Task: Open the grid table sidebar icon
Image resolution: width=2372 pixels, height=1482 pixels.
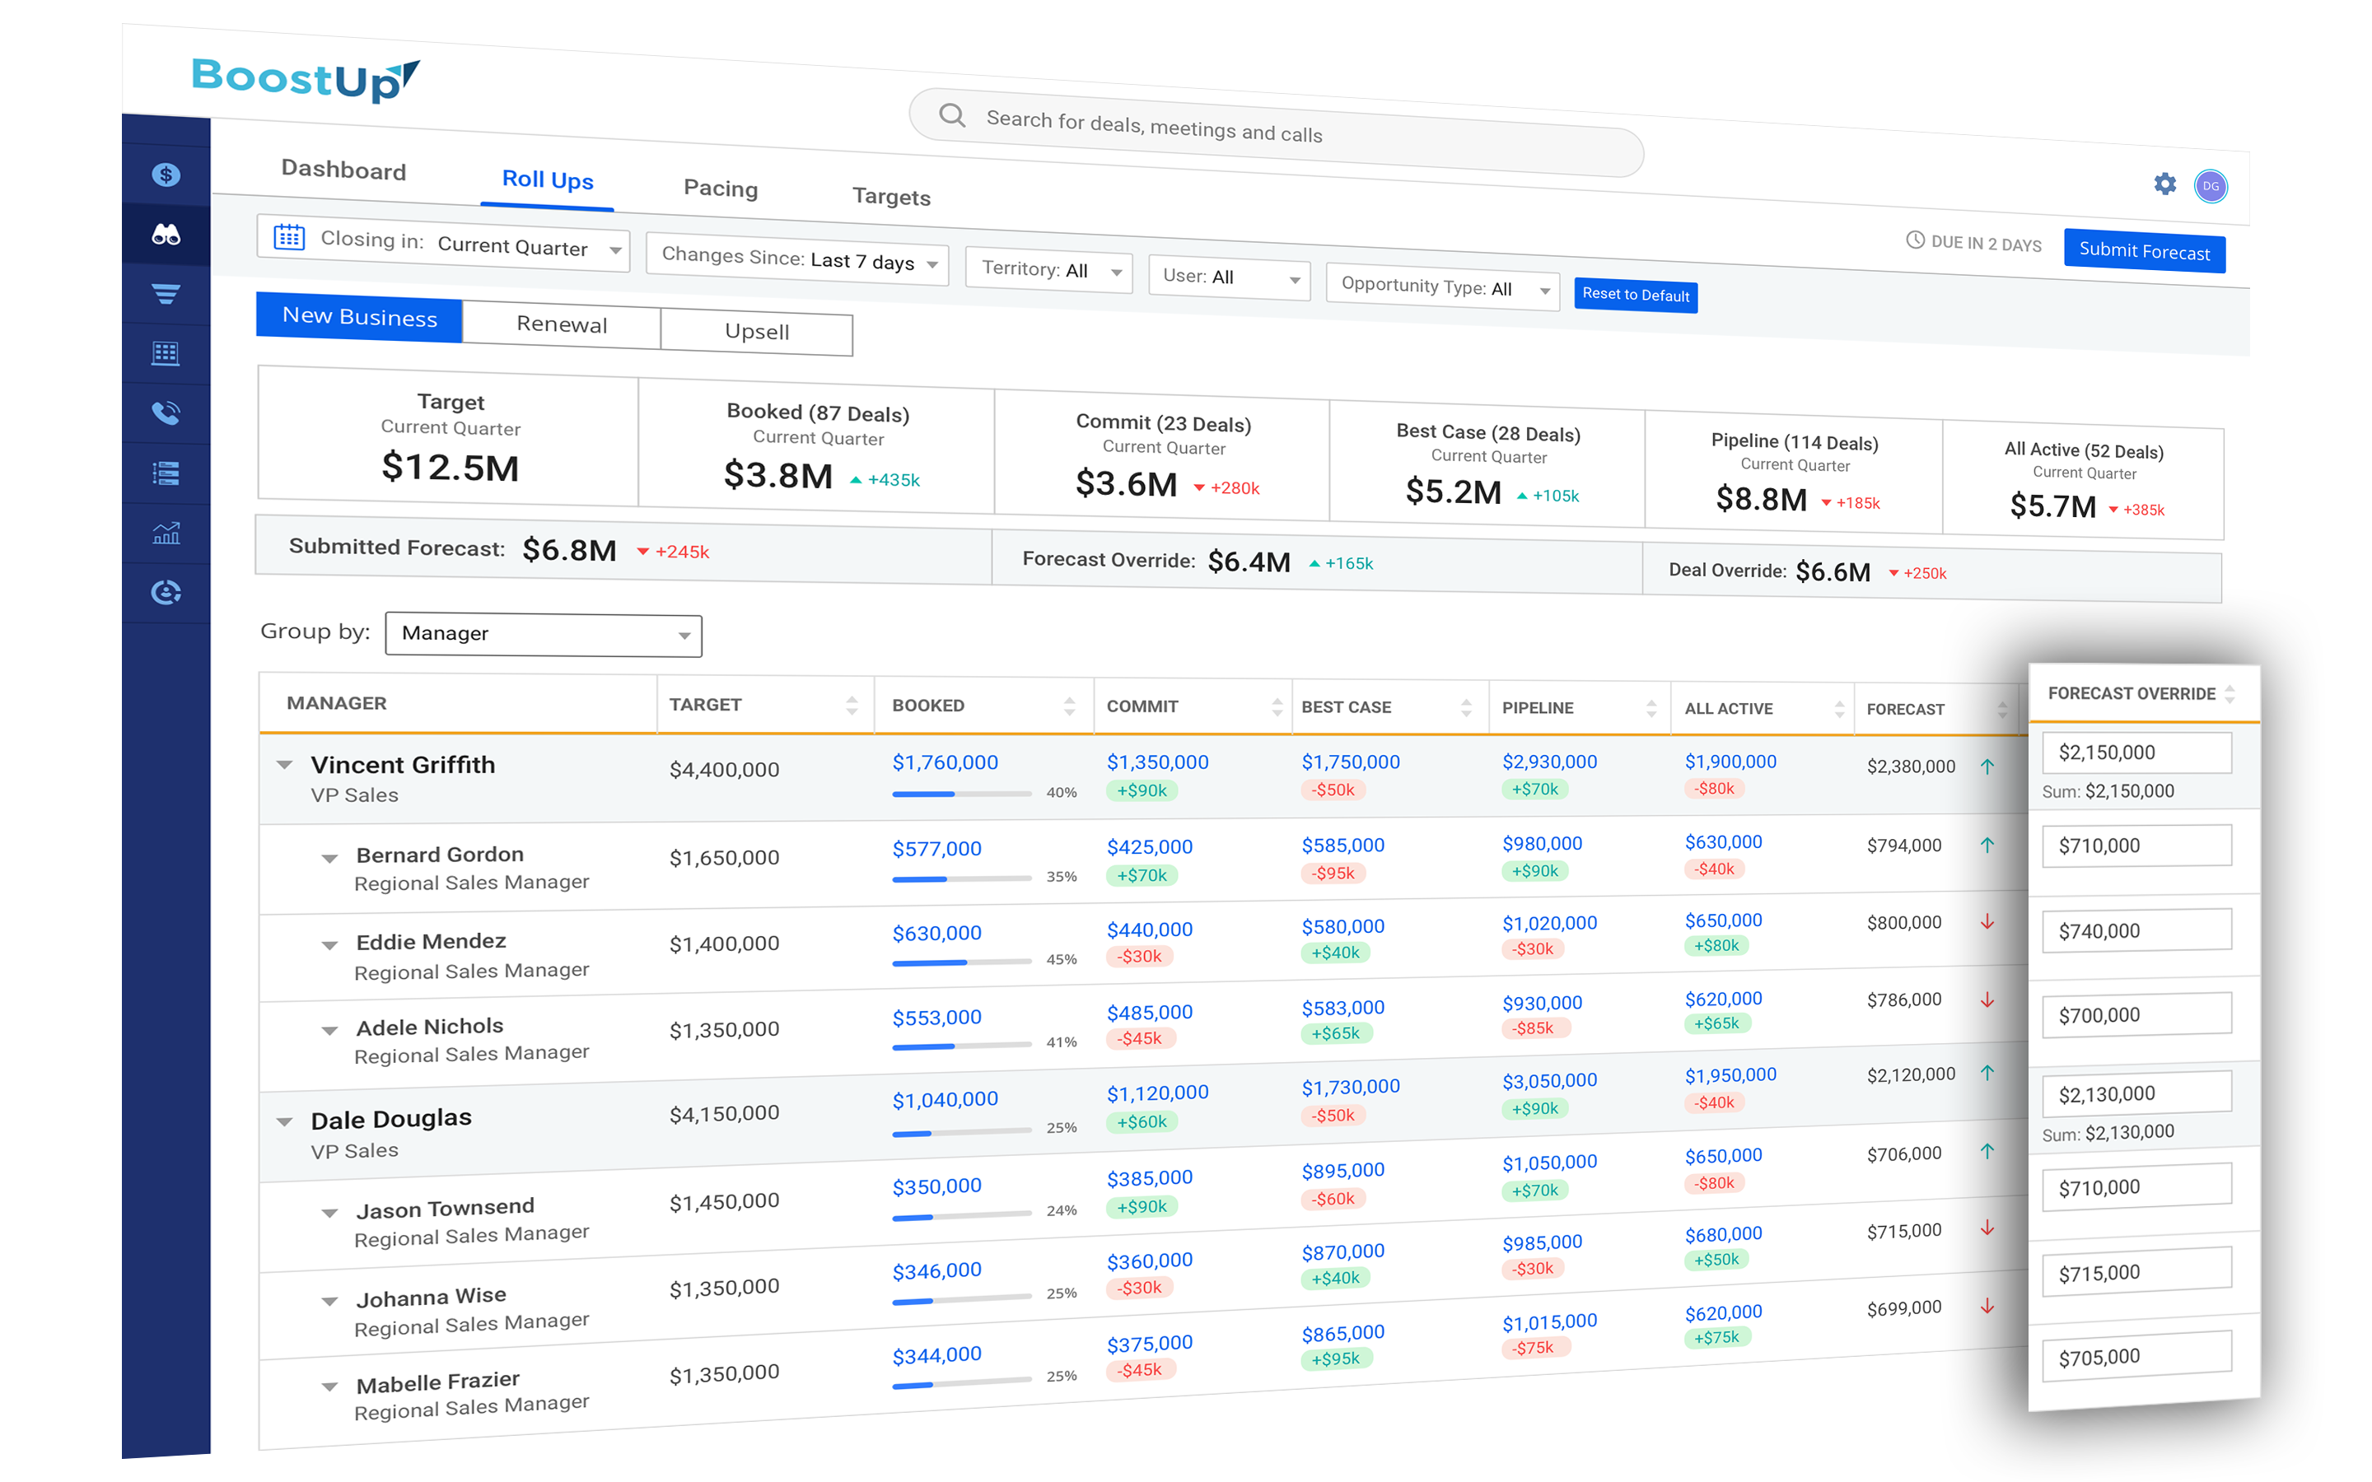Action: pyautogui.click(x=166, y=354)
